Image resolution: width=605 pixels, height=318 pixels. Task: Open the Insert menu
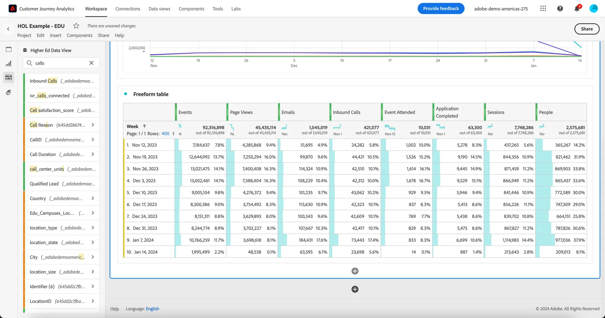[55, 35]
